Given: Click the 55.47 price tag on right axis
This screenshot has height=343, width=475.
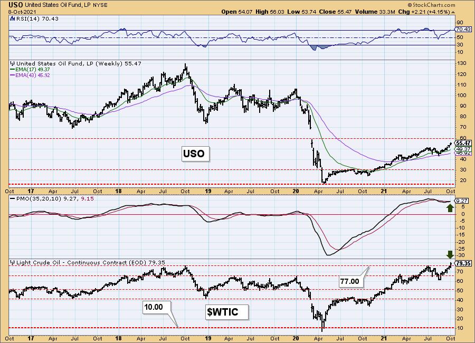Looking at the screenshot, I should pyautogui.click(x=463, y=143).
